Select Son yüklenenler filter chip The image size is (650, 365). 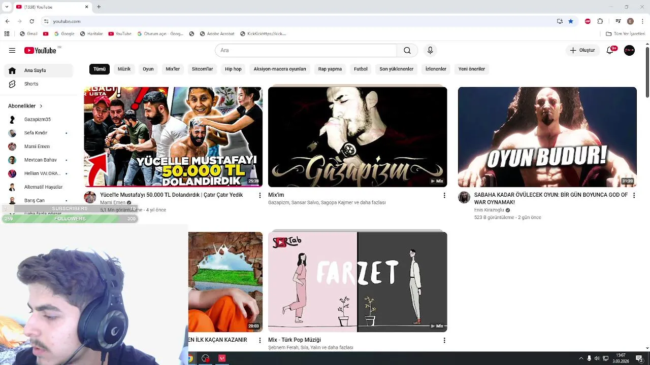(x=396, y=69)
